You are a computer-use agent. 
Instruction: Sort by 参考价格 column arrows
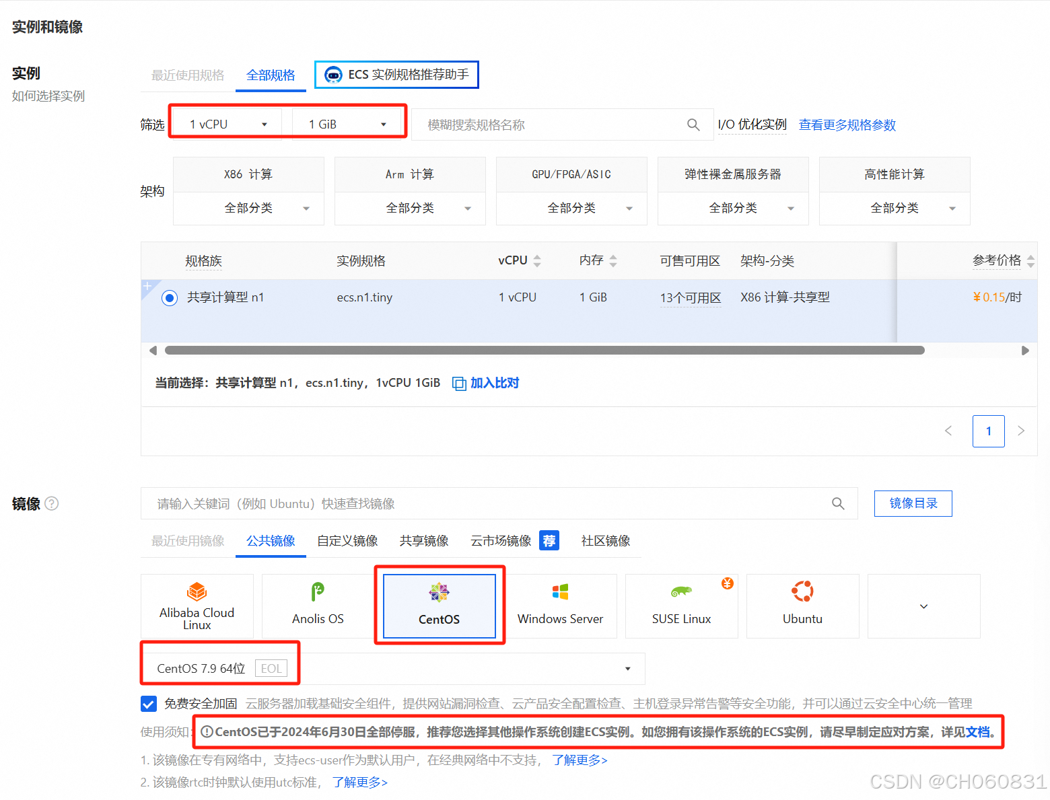pos(1030,262)
